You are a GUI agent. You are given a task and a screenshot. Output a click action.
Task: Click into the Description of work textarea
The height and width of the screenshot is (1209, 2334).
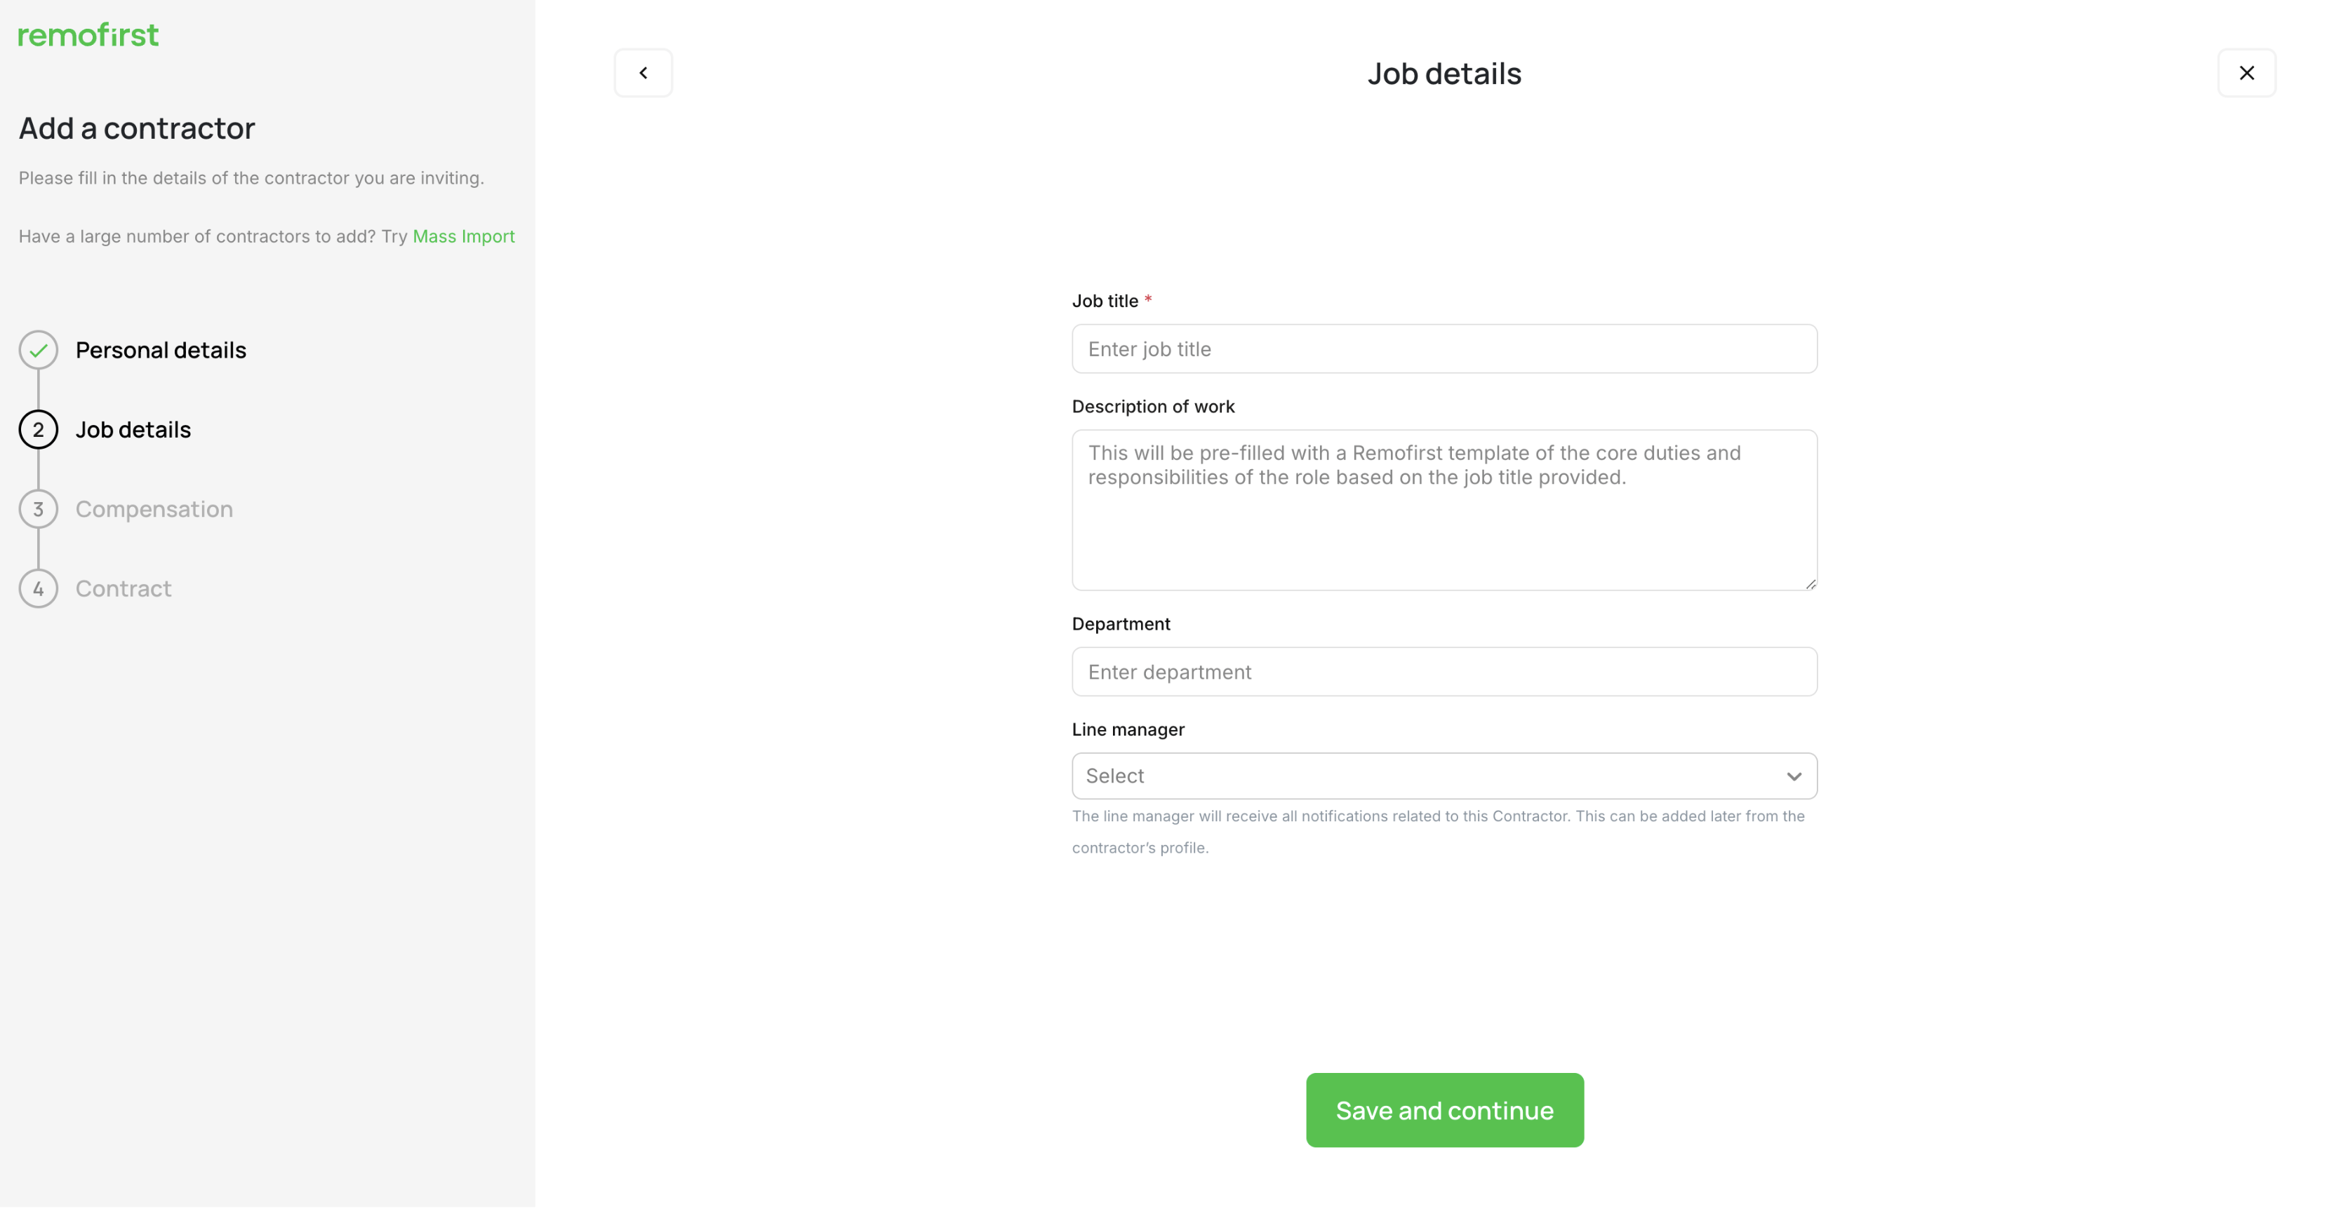point(1444,510)
